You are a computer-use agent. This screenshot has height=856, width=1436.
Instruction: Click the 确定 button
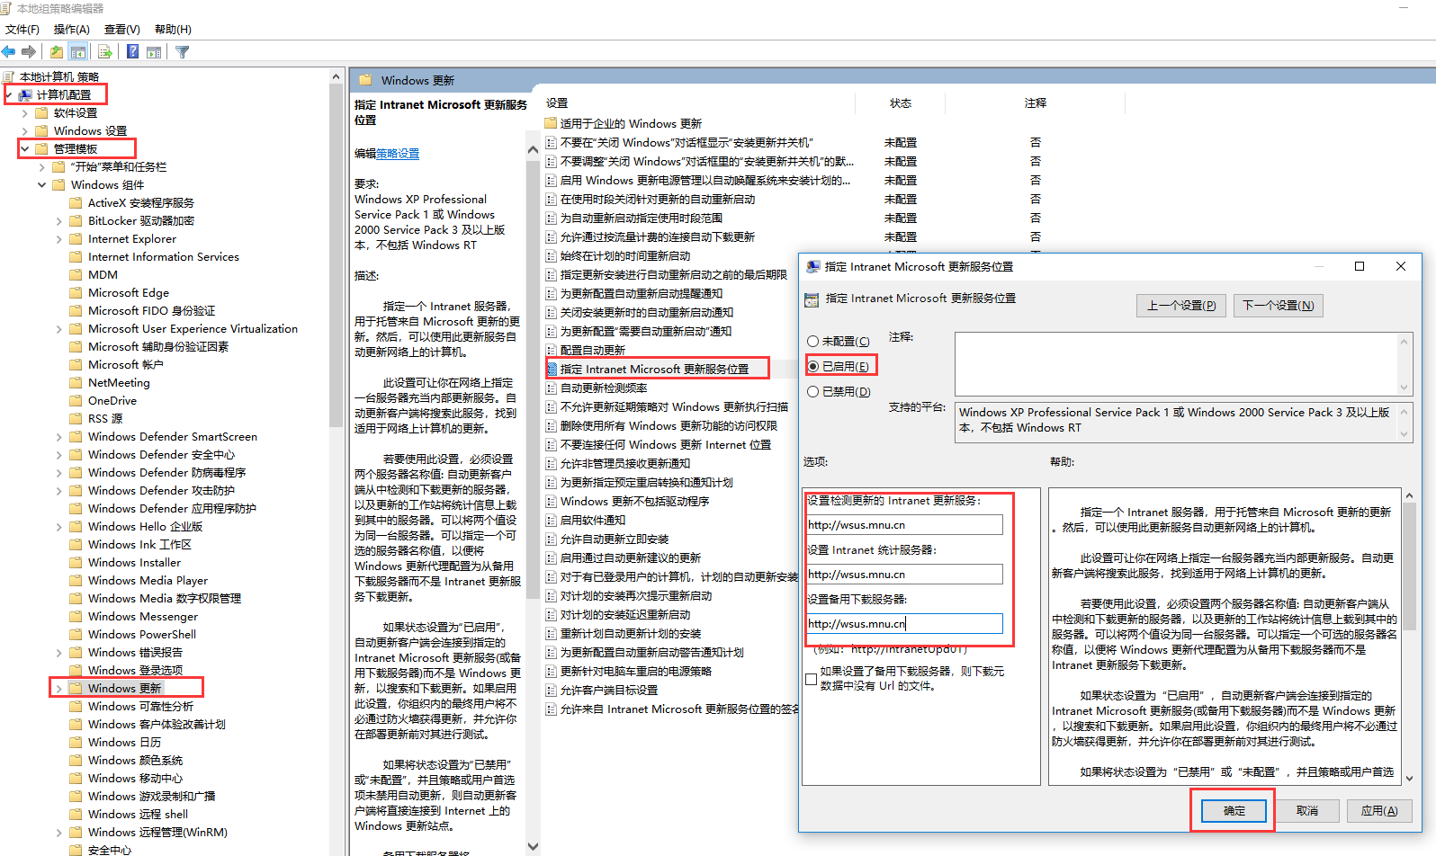pyautogui.click(x=1233, y=810)
